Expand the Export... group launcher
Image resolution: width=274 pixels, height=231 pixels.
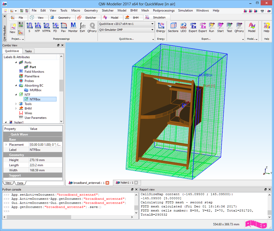243,39
